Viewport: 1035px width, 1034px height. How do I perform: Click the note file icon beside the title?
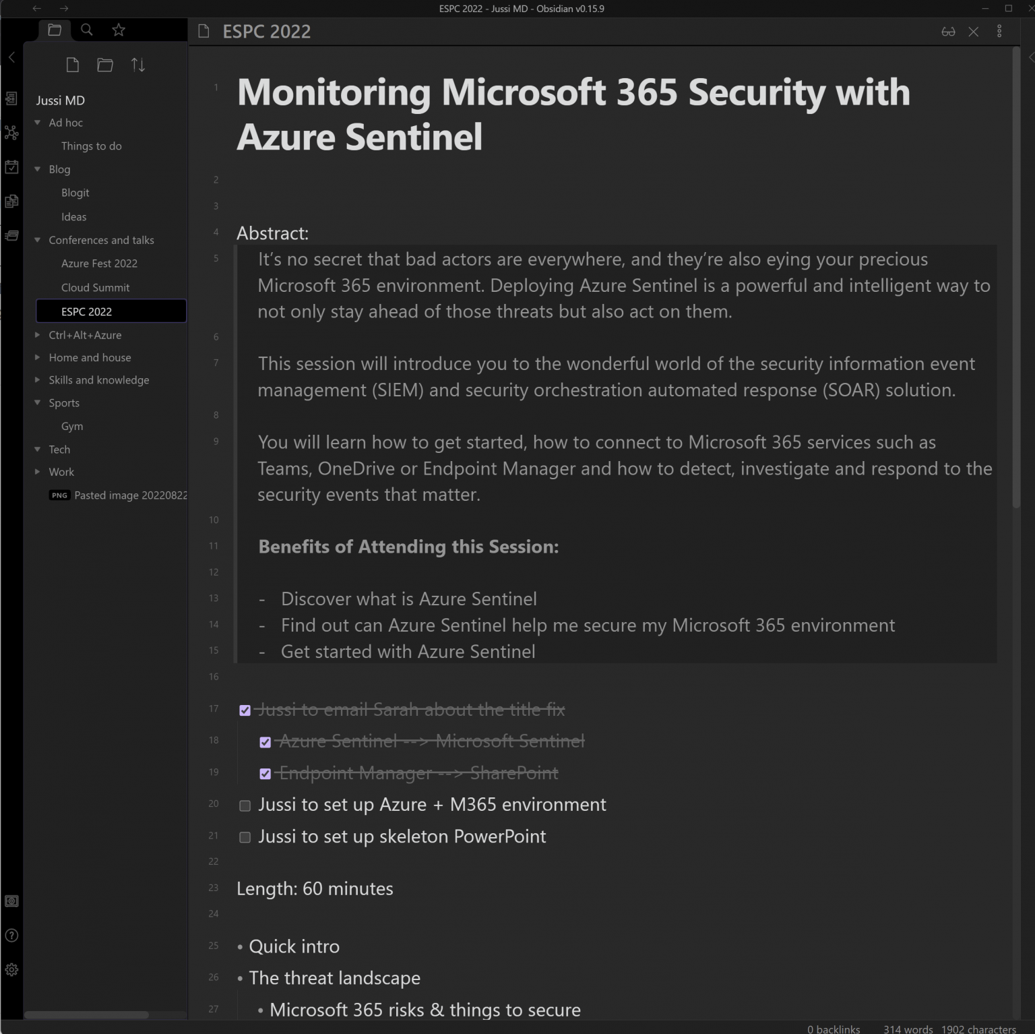pos(203,31)
